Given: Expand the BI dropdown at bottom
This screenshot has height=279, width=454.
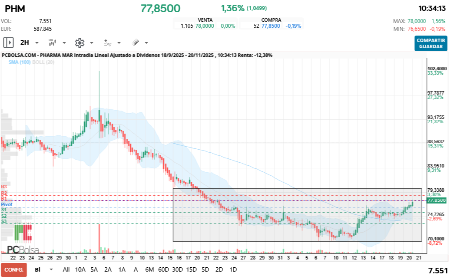Looking at the screenshot, I should click(51, 269).
